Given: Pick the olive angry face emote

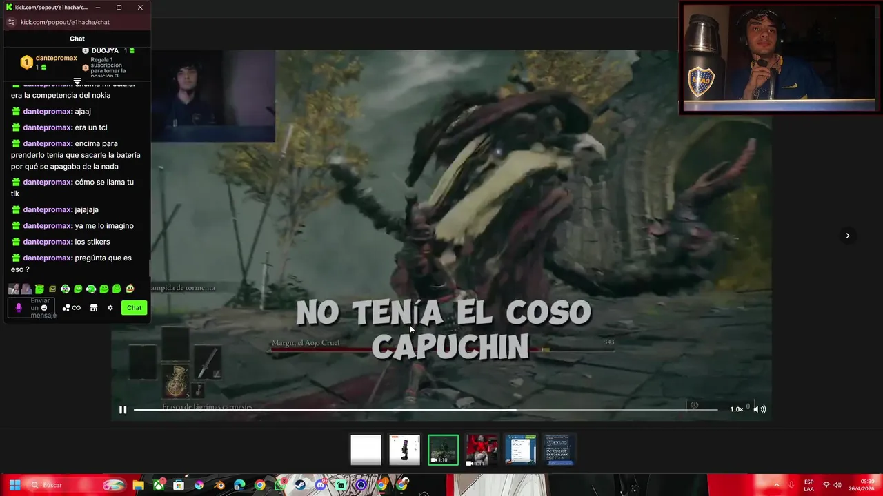Looking at the screenshot, I should click(x=52, y=289).
